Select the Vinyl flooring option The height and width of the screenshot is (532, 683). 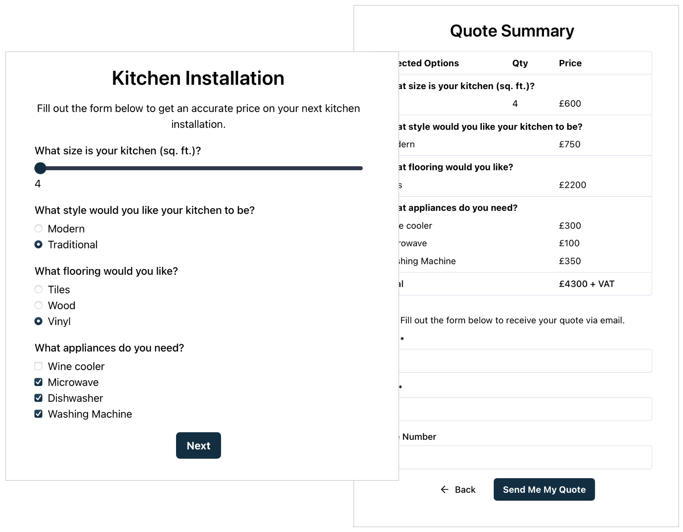[x=38, y=321]
